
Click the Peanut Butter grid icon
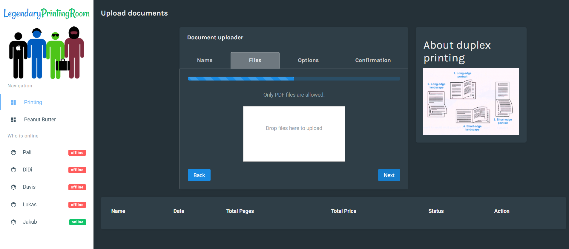click(x=13, y=120)
